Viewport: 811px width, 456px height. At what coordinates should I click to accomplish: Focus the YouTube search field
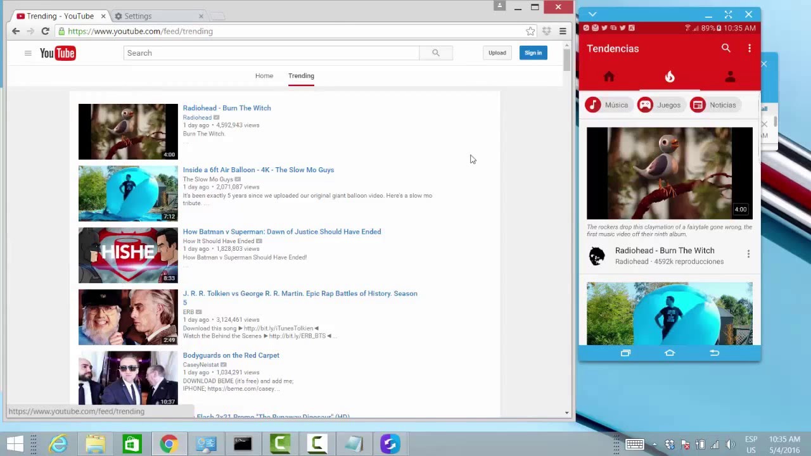(x=271, y=53)
